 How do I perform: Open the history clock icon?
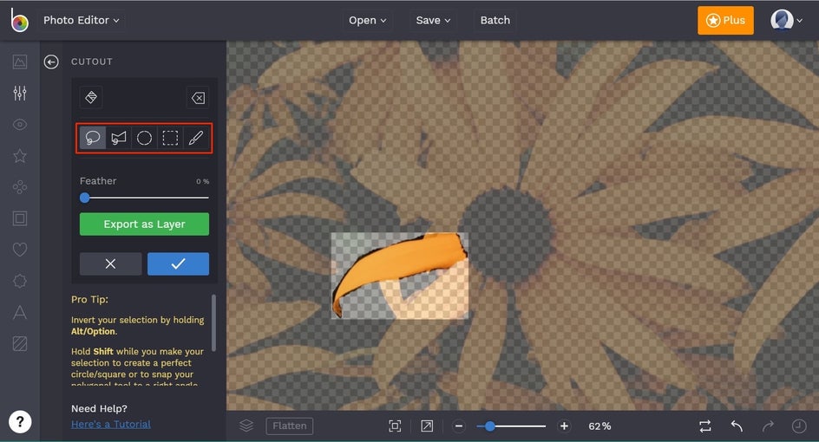pos(799,426)
